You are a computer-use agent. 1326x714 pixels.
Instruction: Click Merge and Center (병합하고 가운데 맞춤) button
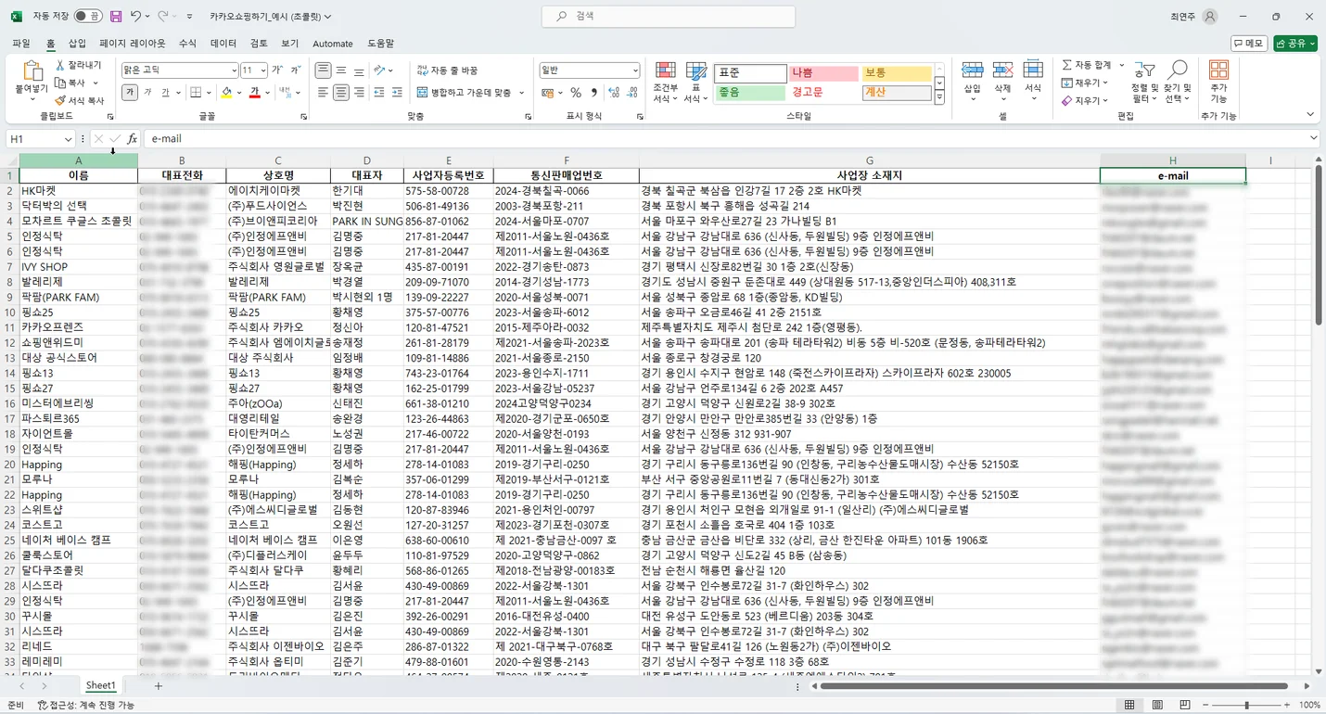pyautogui.click(x=465, y=93)
